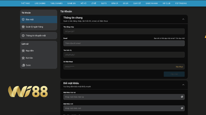Click the Rút tiền withdraw icon

click(x=23, y=58)
